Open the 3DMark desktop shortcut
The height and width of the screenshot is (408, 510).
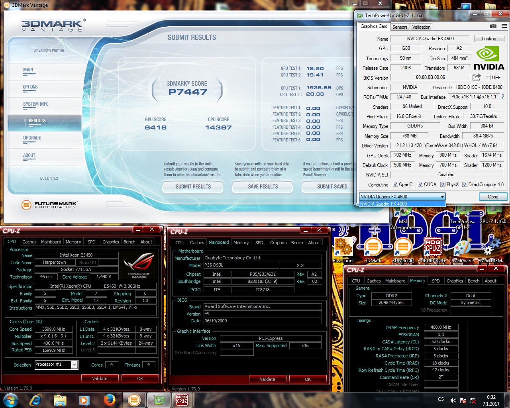pyautogui.click(x=373, y=250)
